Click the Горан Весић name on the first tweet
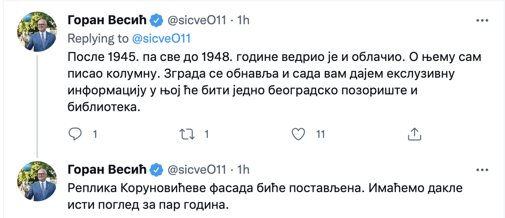The image size is (505, 218). (107, 20)
